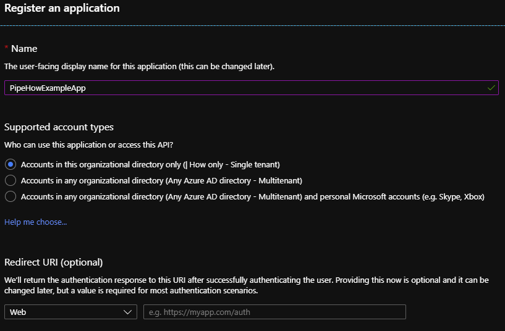
Task: Click the 'Redirect URI (optional)' heading
Action: [53, 262]
